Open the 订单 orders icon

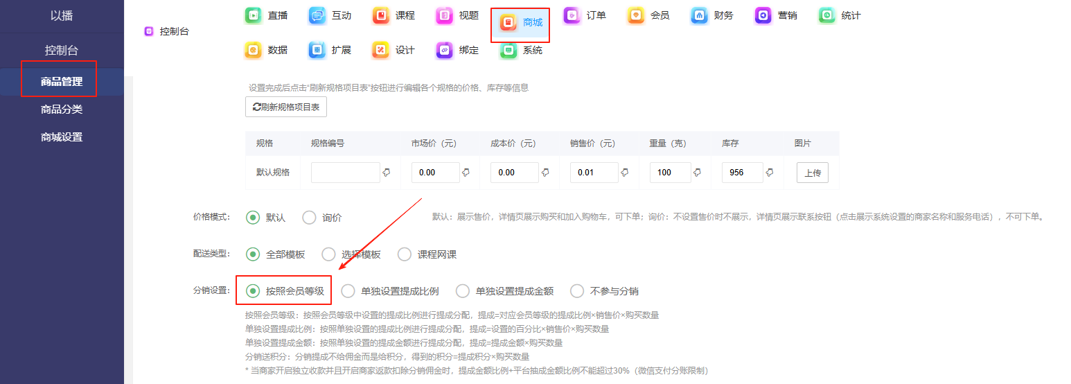click(x=572, y=15)
